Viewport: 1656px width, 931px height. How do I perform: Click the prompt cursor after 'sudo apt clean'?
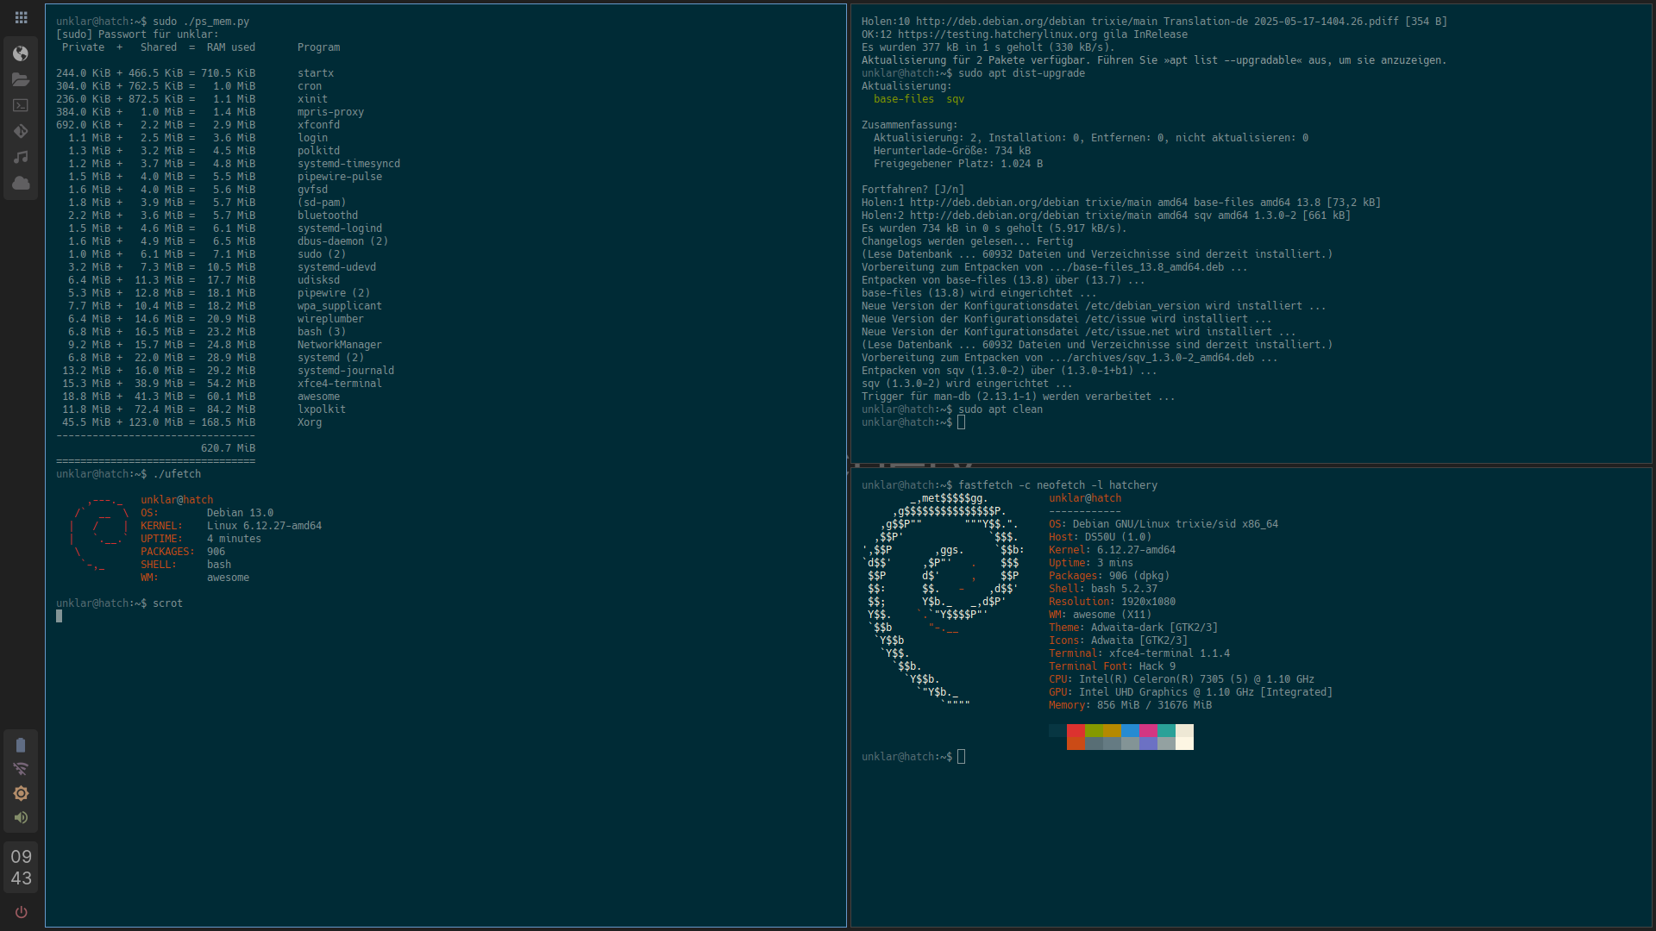click(961, 422)
